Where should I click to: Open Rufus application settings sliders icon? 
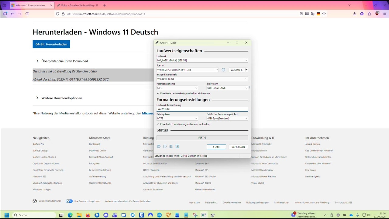tap(171, 147)
